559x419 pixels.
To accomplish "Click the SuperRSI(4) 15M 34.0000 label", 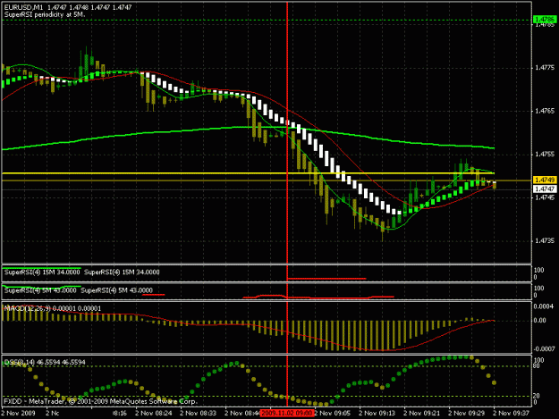I will (x=42, y=272).
